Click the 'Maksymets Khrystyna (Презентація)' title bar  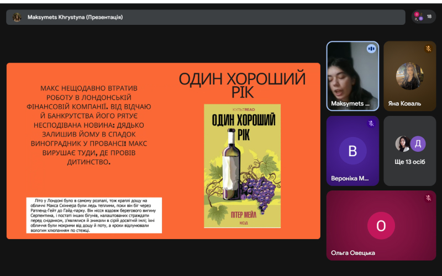point(75,17)
